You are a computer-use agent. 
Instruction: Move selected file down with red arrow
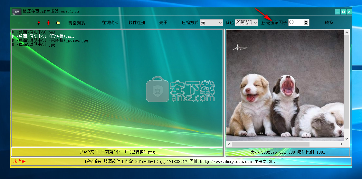pyautogui.click(x=49, y=22)
